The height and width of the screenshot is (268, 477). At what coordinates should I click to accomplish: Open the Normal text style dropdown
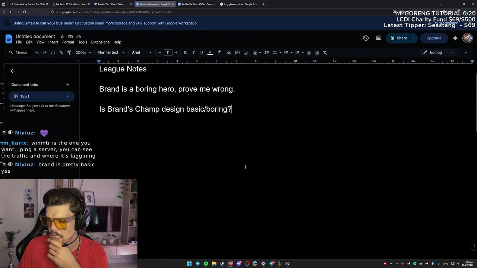[111, 52]
